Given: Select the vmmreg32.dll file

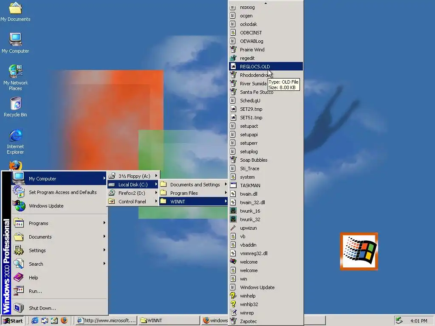Looking at the screenshot, I should coord(266,253).
